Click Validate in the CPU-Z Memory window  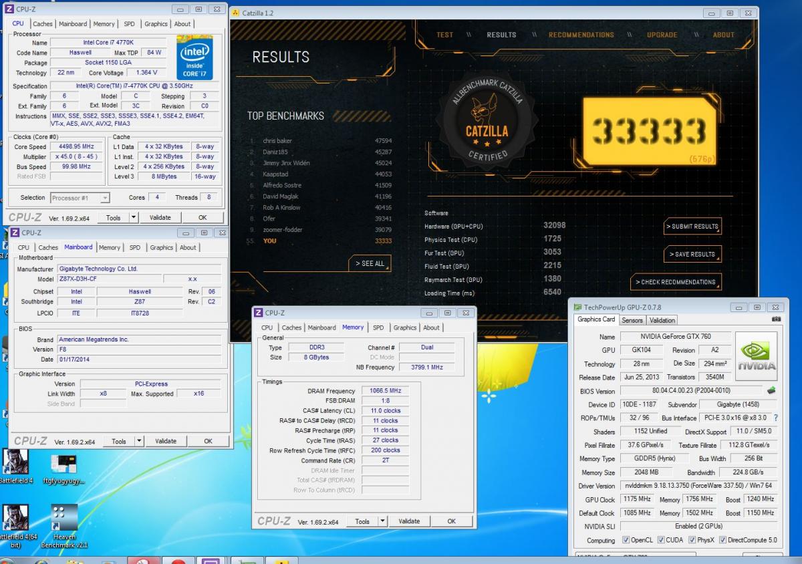409,521
